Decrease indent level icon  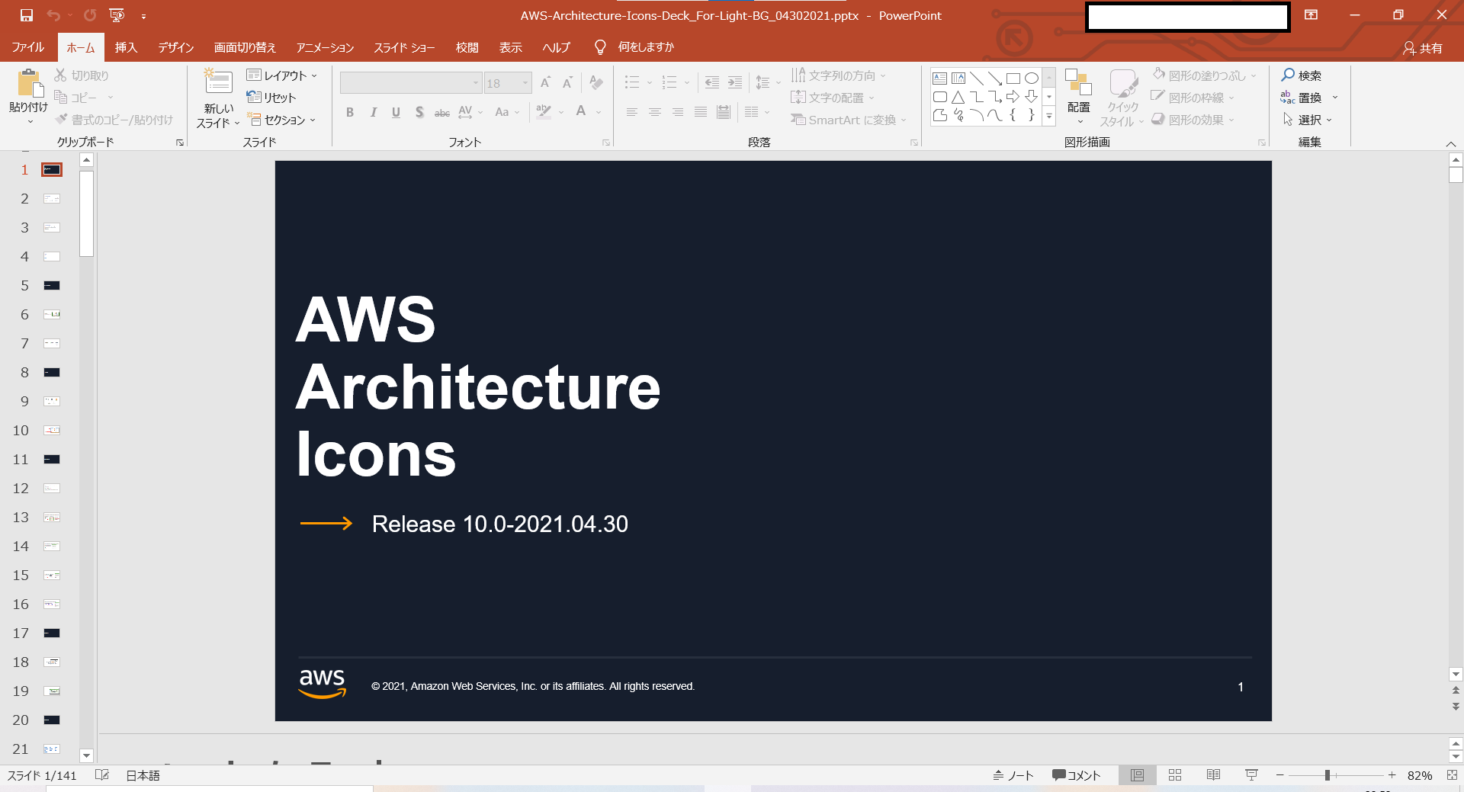coord(712,82)
